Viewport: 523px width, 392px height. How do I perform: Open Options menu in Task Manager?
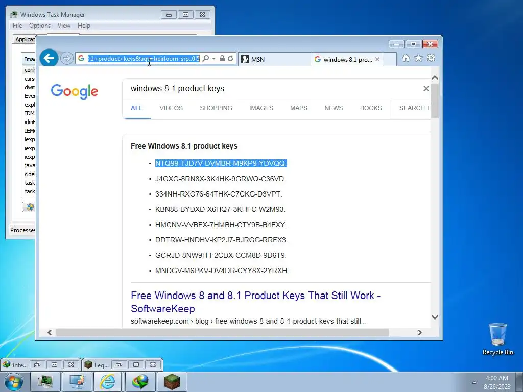click(x=40, y=26)
